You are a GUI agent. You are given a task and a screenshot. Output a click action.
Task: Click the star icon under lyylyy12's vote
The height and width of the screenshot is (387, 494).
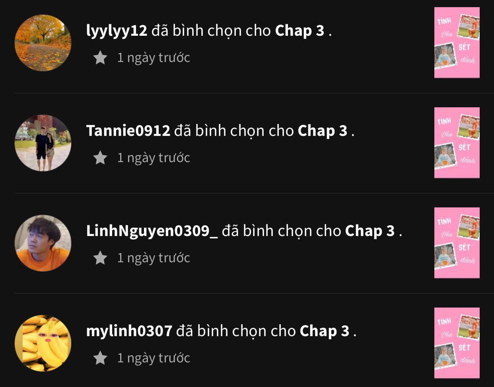click(x=100, y=58)
